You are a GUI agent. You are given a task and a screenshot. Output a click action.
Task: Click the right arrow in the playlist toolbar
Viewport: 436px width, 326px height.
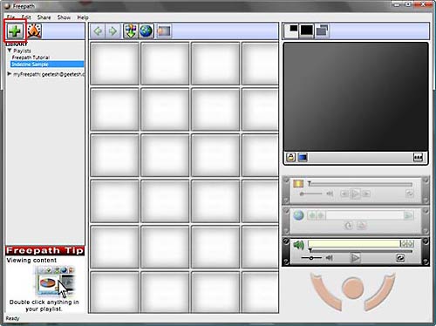[x=112, y=31]
